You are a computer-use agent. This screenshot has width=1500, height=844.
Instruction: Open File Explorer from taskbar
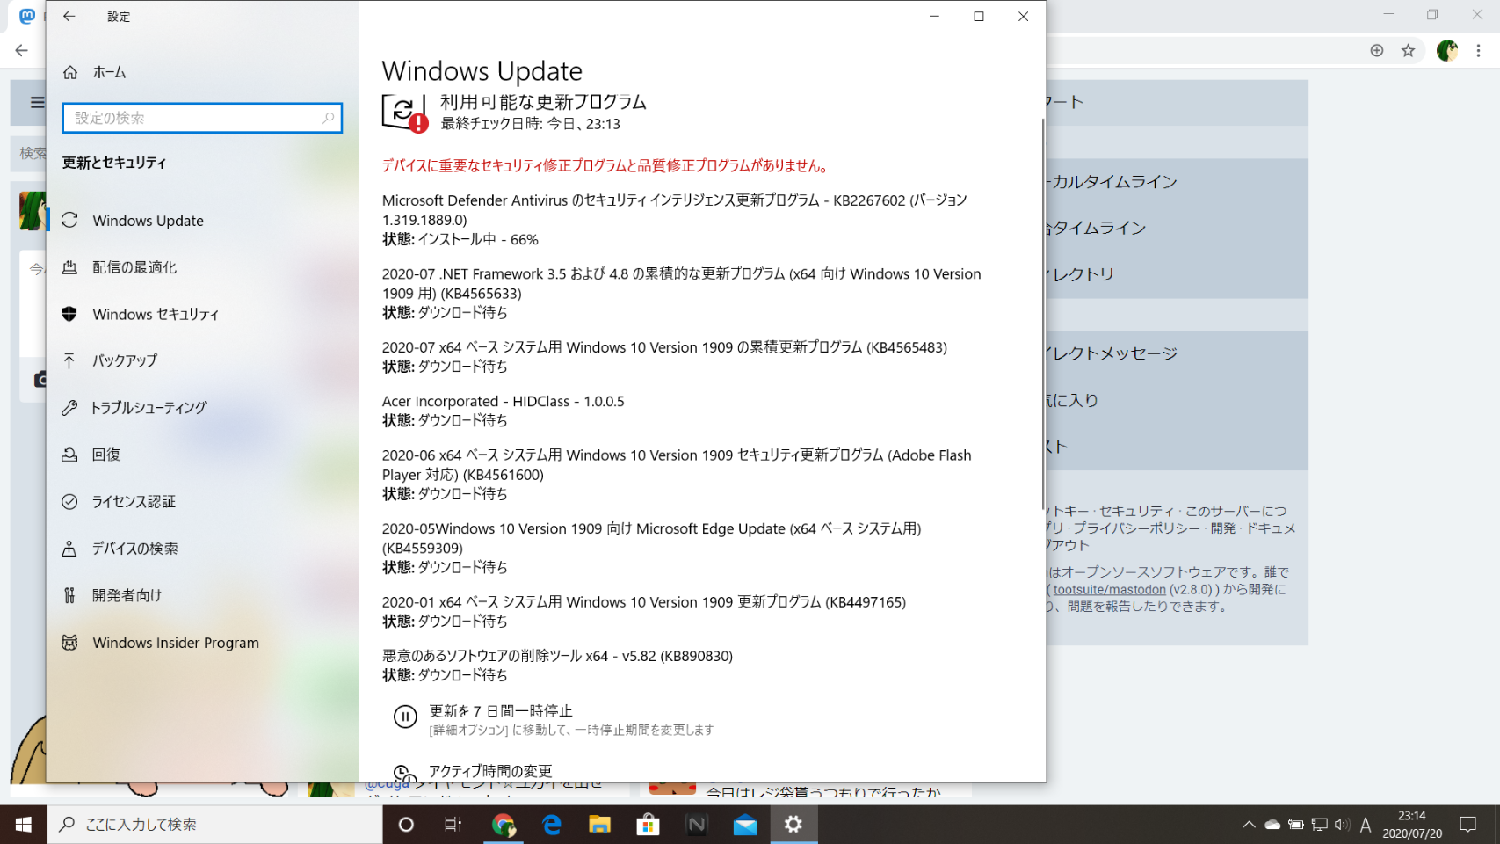600,825
